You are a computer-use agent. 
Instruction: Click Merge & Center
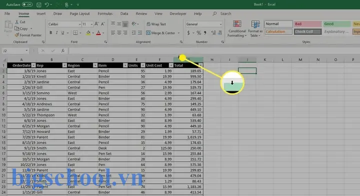click(160, 33)
